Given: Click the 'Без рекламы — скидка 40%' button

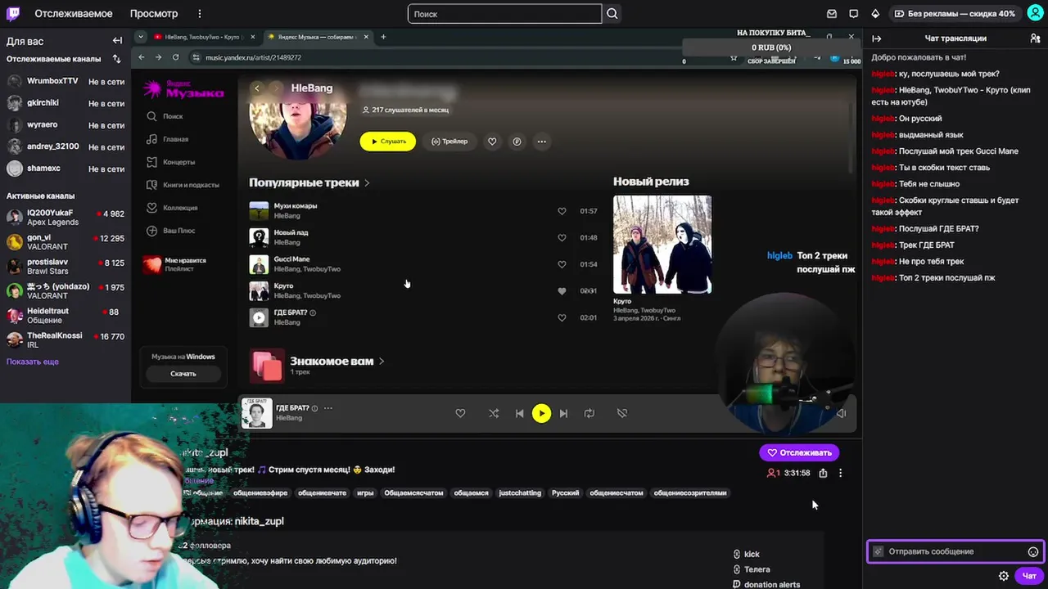Looking at the screenshot, I should [x=955, y=14].
